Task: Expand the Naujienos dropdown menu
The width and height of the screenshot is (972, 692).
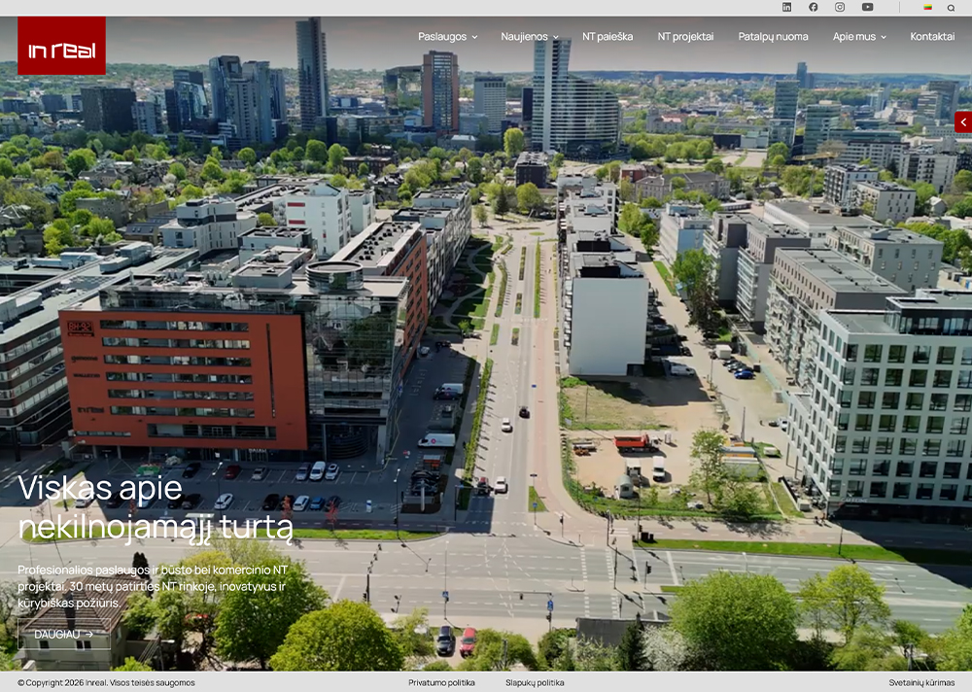Action: click(x=529, y=37)
